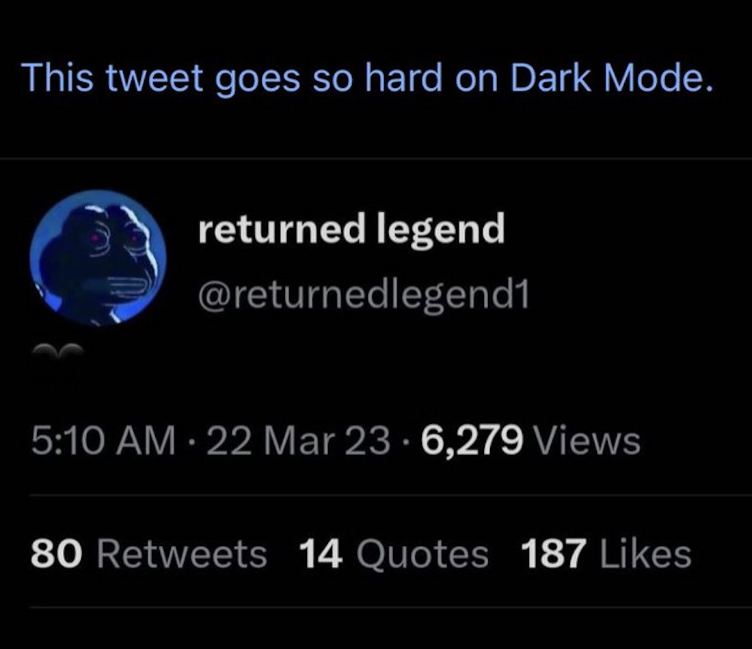Click the "returned legend" display name
Image resolution: width=752 pixels, height=649 pixels.
pos(351,229)
